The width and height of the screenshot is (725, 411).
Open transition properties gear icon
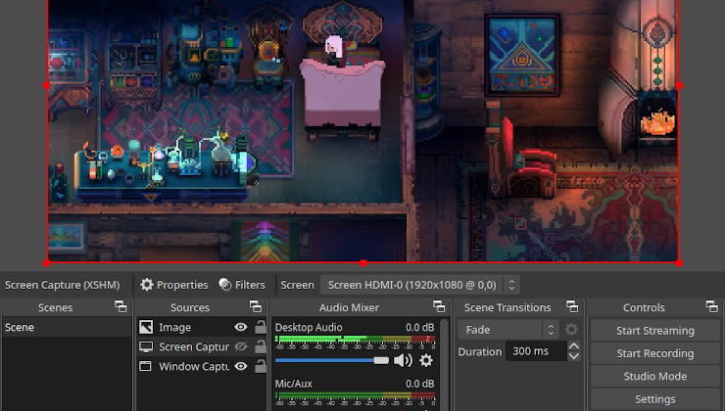(x=571, y=330)
